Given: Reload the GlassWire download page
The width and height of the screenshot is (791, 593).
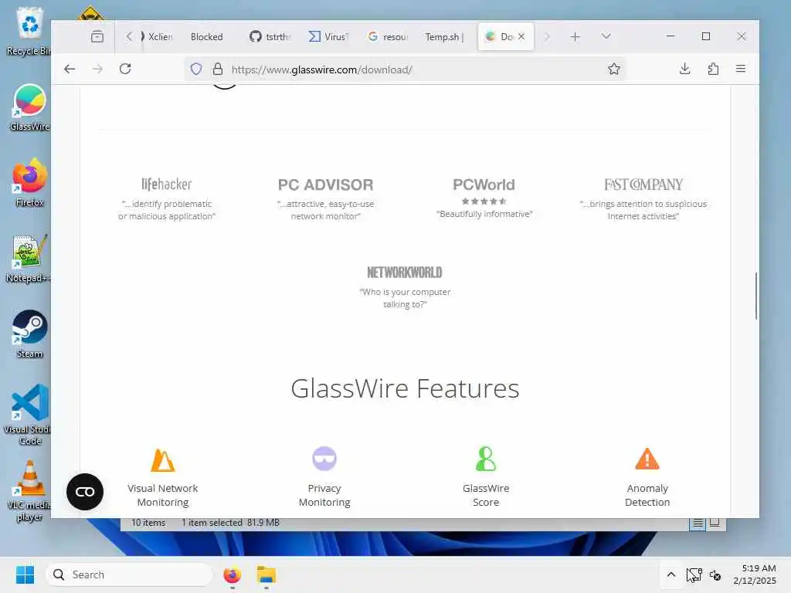Looking at the screenshot, I should coord(125,69).
